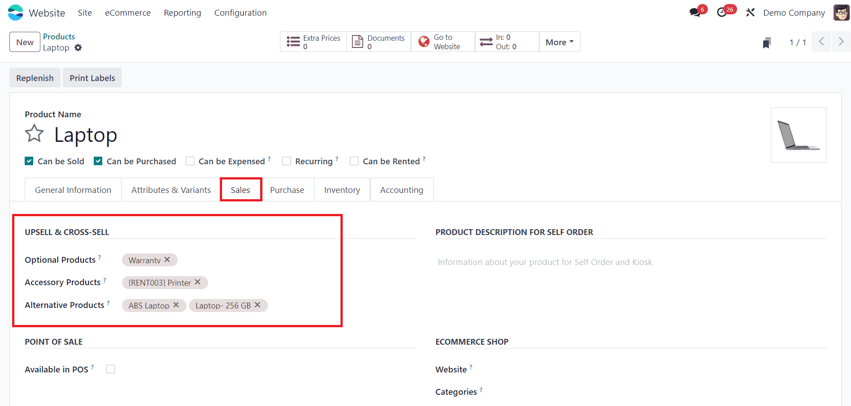Open the Configuration menu
This screenshot has height=406, width=851.
pos(240,13)
